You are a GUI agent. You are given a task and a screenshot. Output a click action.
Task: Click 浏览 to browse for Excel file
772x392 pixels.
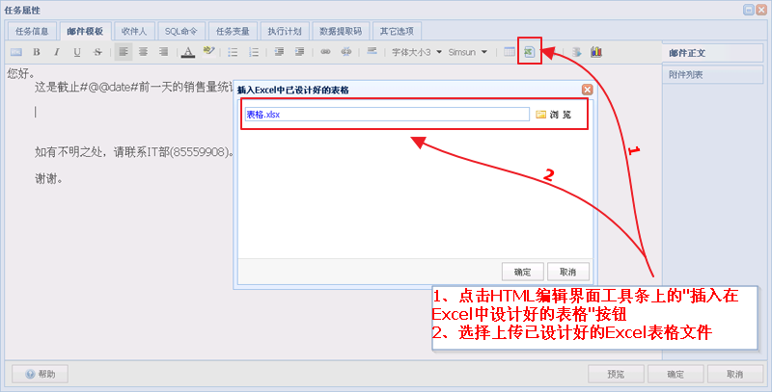(554, 115)
